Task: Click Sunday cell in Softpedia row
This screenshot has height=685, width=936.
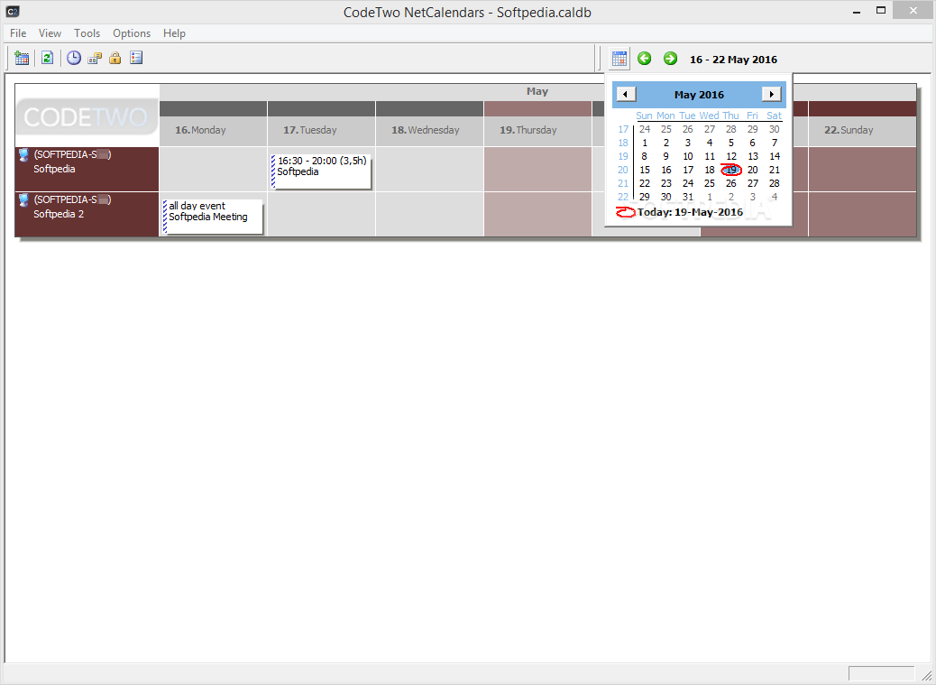Action: coord(862,169)
